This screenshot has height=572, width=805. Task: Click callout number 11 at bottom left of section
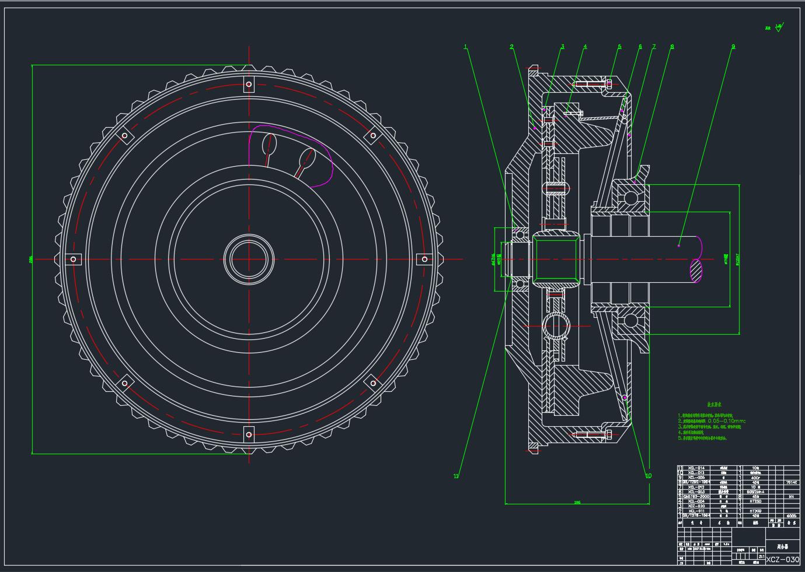456,476
